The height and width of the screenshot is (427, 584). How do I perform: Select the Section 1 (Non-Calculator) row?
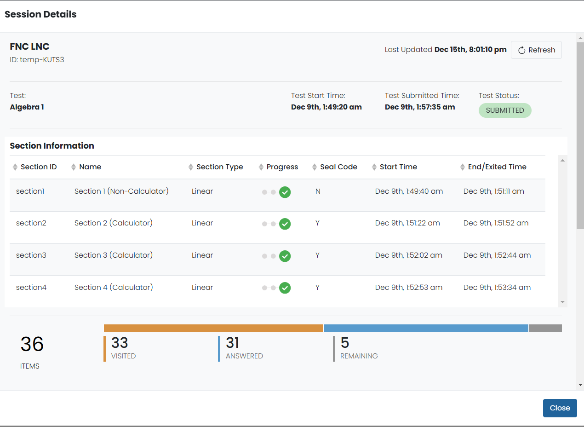coord(121,191)
